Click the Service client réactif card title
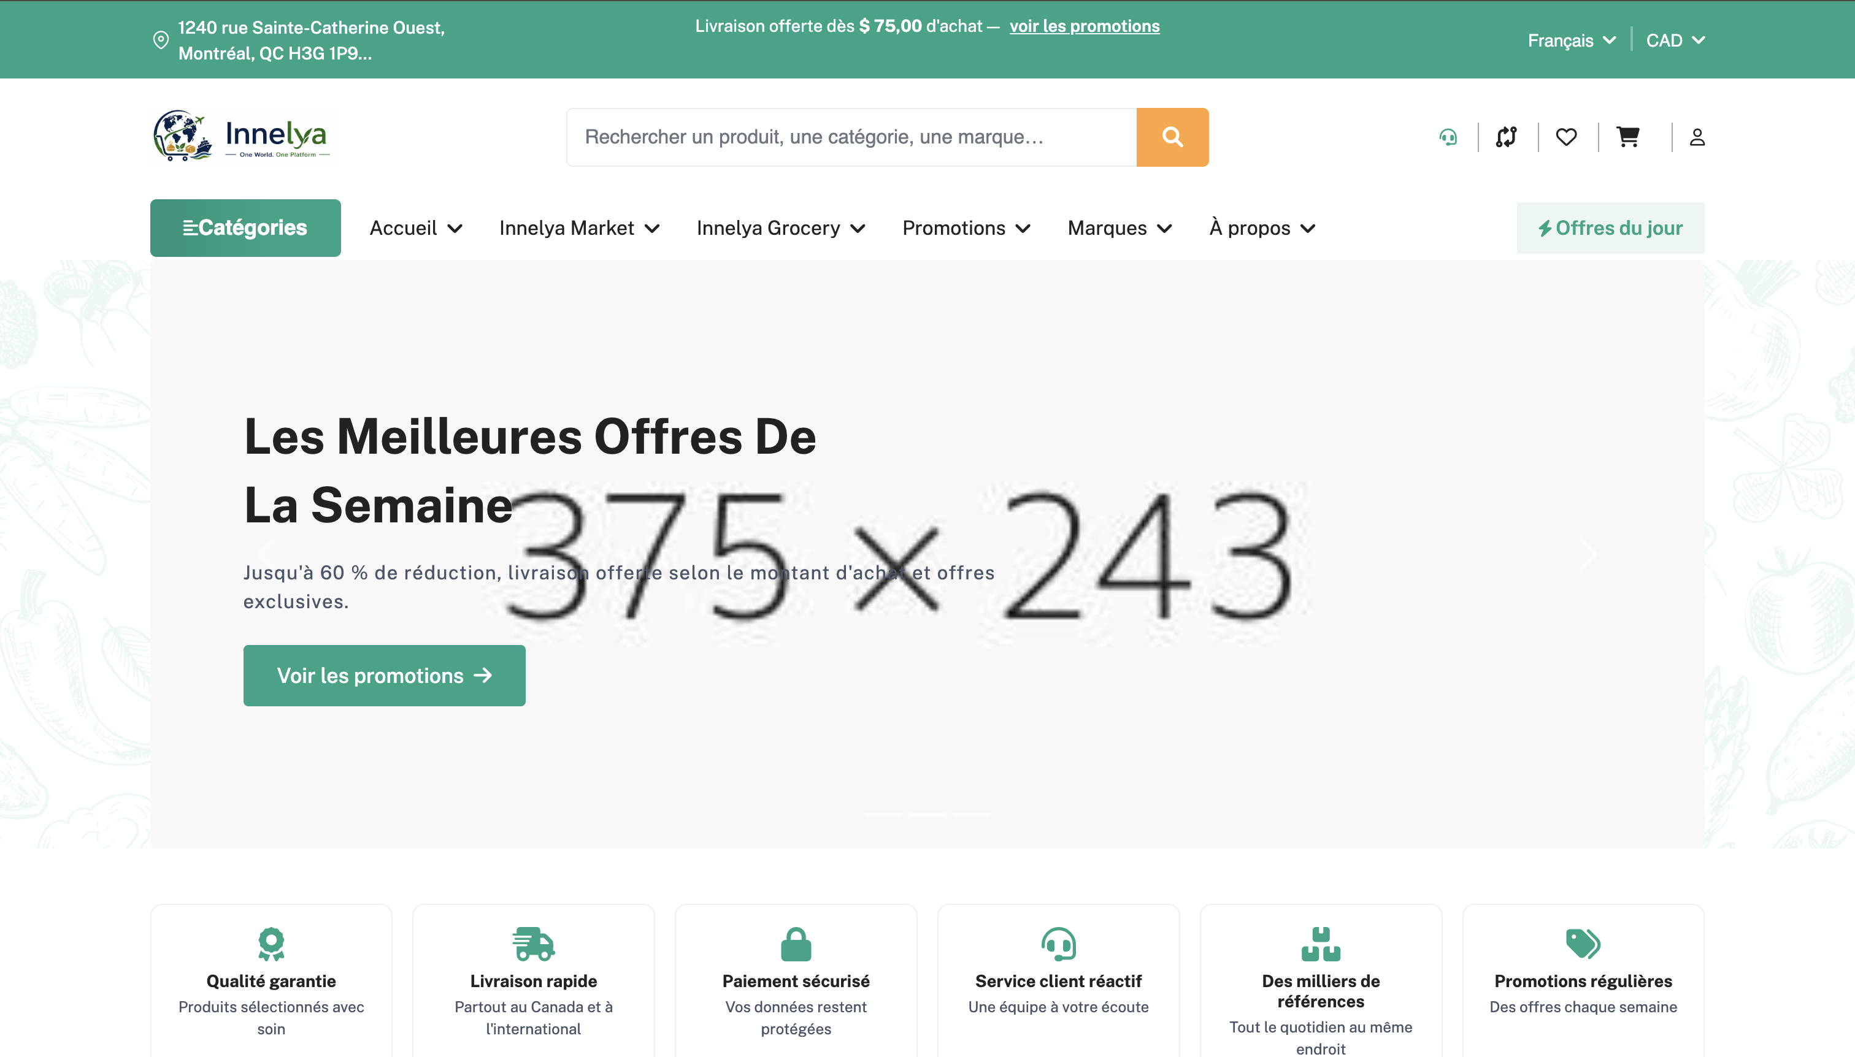Screen dimensions: 1855x1057 click(x=1058, y=981)
